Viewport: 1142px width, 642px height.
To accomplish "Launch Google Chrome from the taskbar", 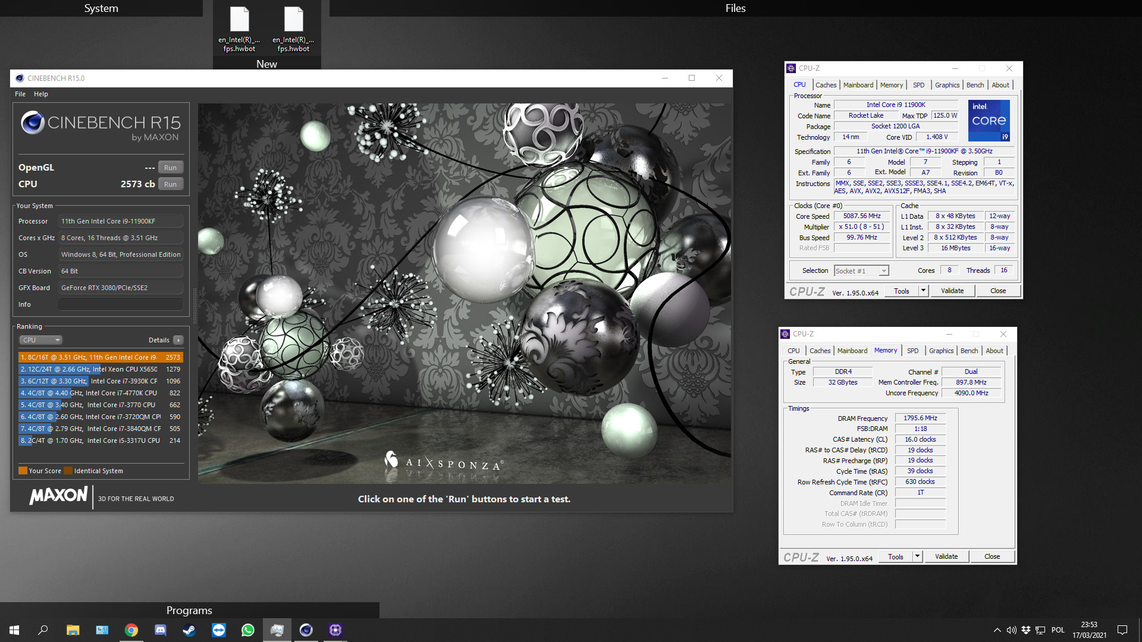I will (131, 630).
